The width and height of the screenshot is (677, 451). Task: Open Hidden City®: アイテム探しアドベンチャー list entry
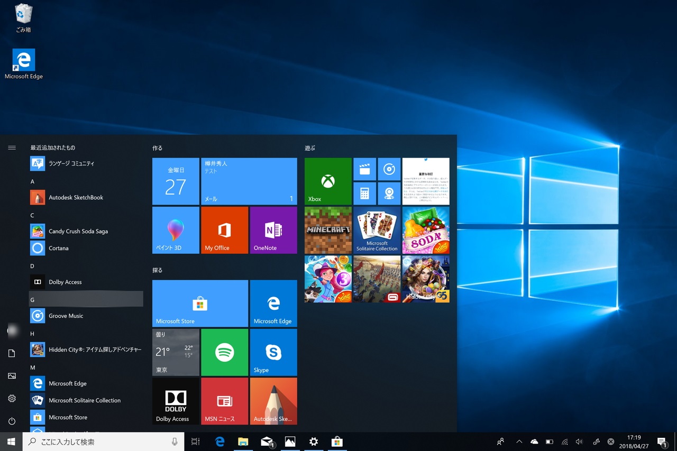86,349
